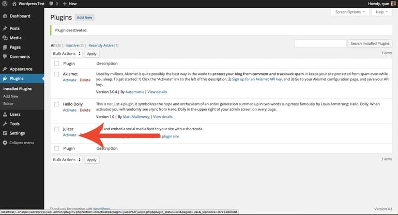View details for Hello Dolly
Image resolution: width=398 pixels, height=215 pixels.
click(163, 117)
